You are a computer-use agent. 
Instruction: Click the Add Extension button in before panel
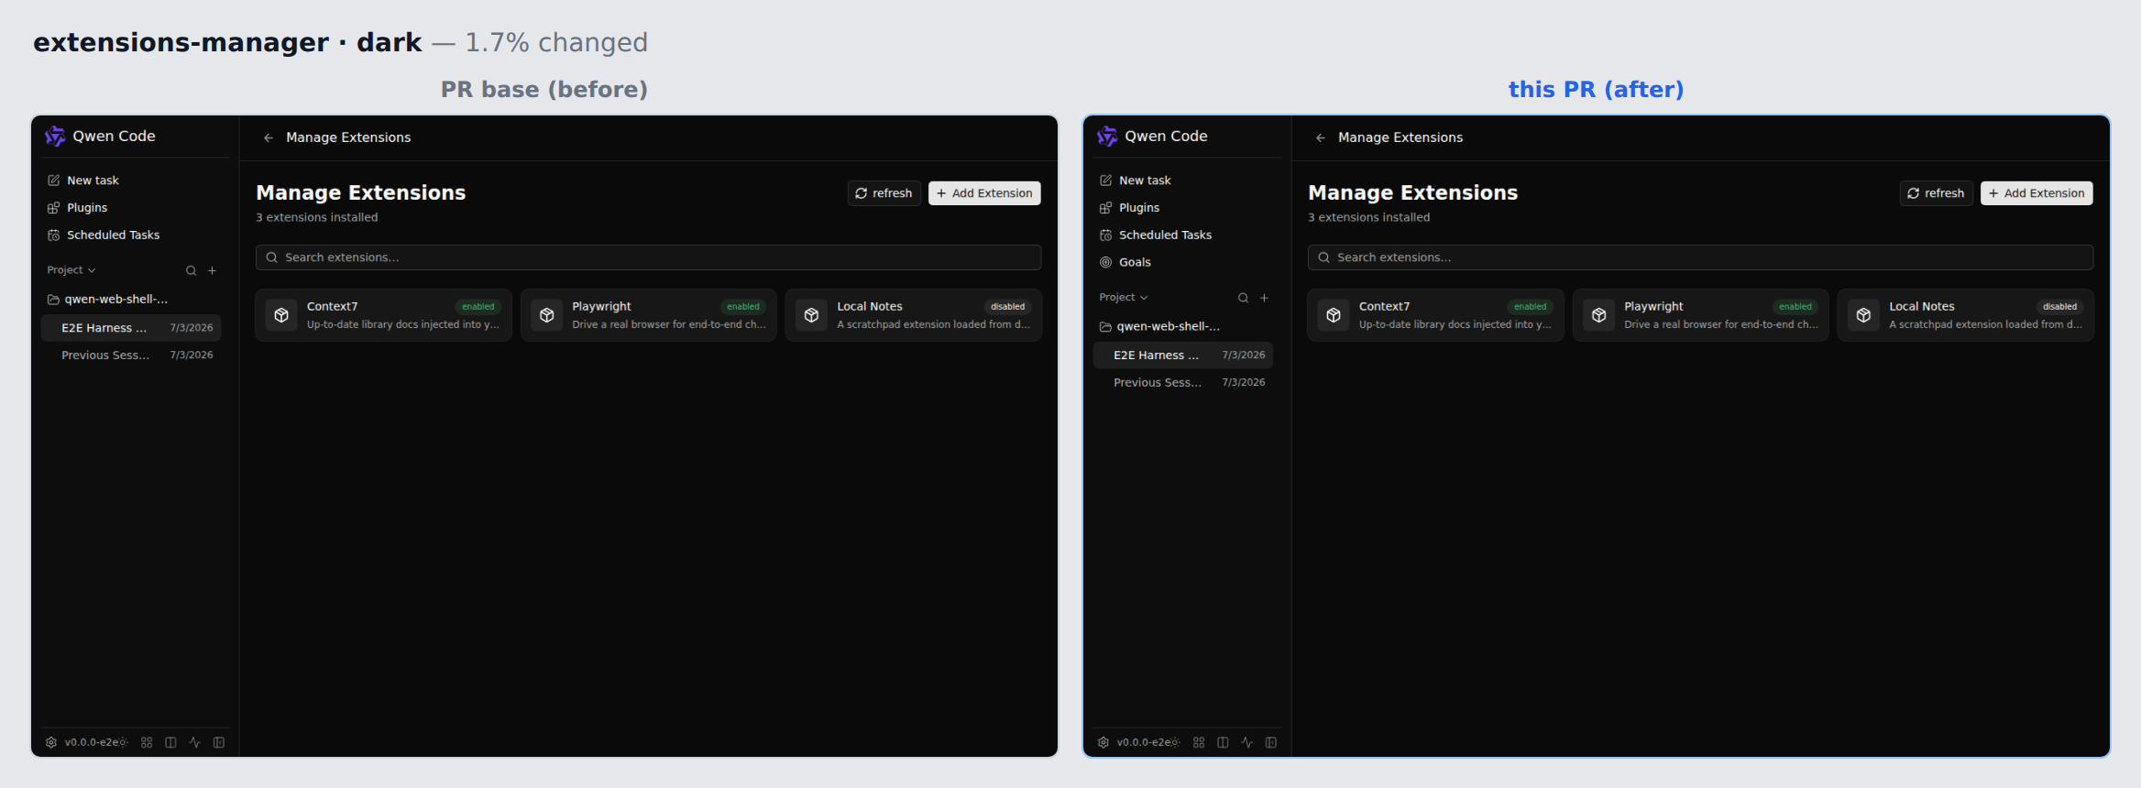(x=984, y=193)
